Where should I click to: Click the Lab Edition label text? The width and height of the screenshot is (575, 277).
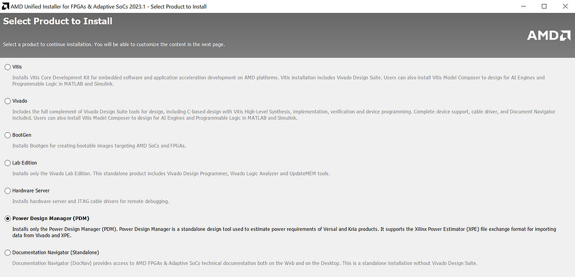25,163
